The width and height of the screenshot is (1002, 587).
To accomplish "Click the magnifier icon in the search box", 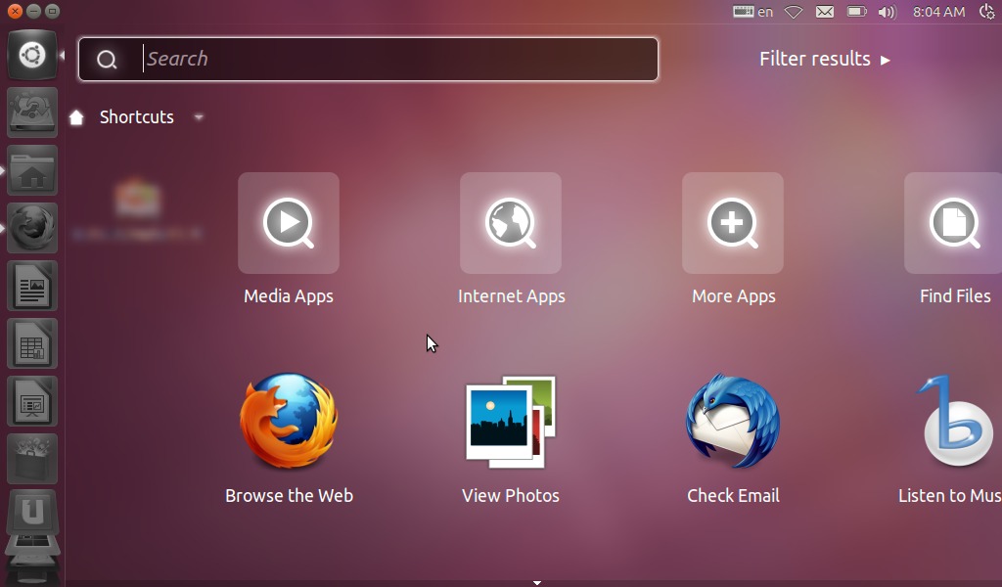I will [x=107, y=60].
